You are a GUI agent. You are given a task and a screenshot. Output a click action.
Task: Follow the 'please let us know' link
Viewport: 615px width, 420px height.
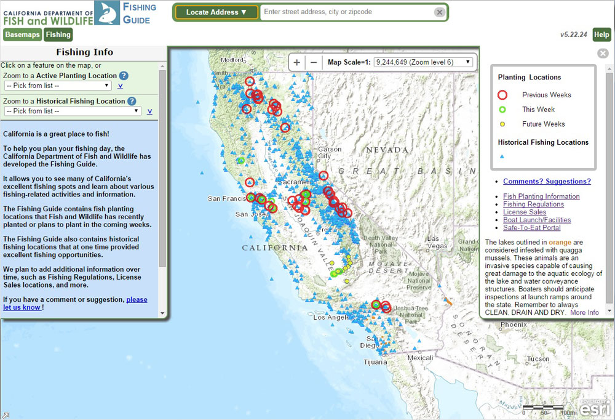coord(75,304)
